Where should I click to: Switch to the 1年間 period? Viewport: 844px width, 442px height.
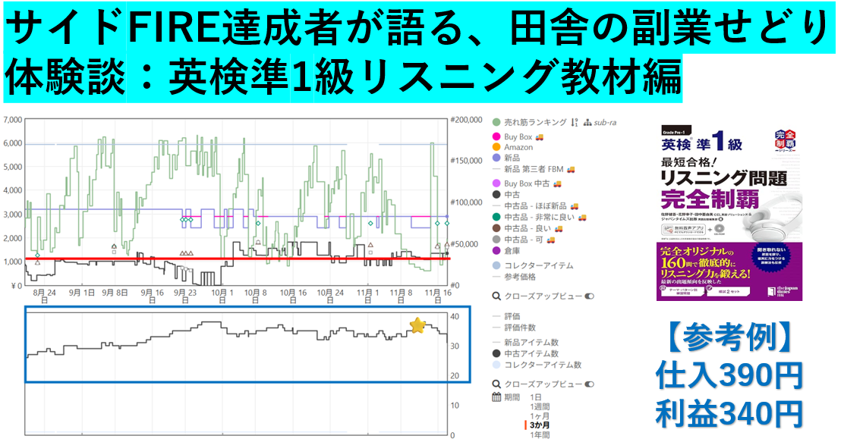540,435
